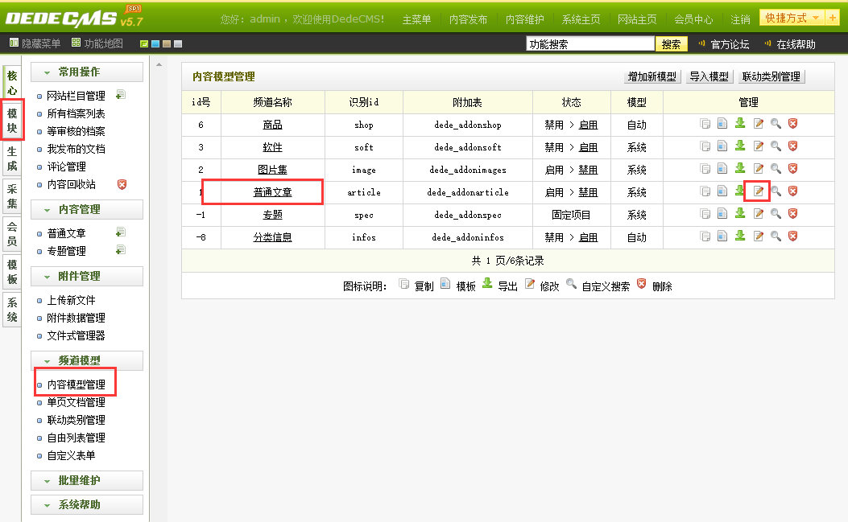Open the 快捷方式 dropdown

coord(792,18)
